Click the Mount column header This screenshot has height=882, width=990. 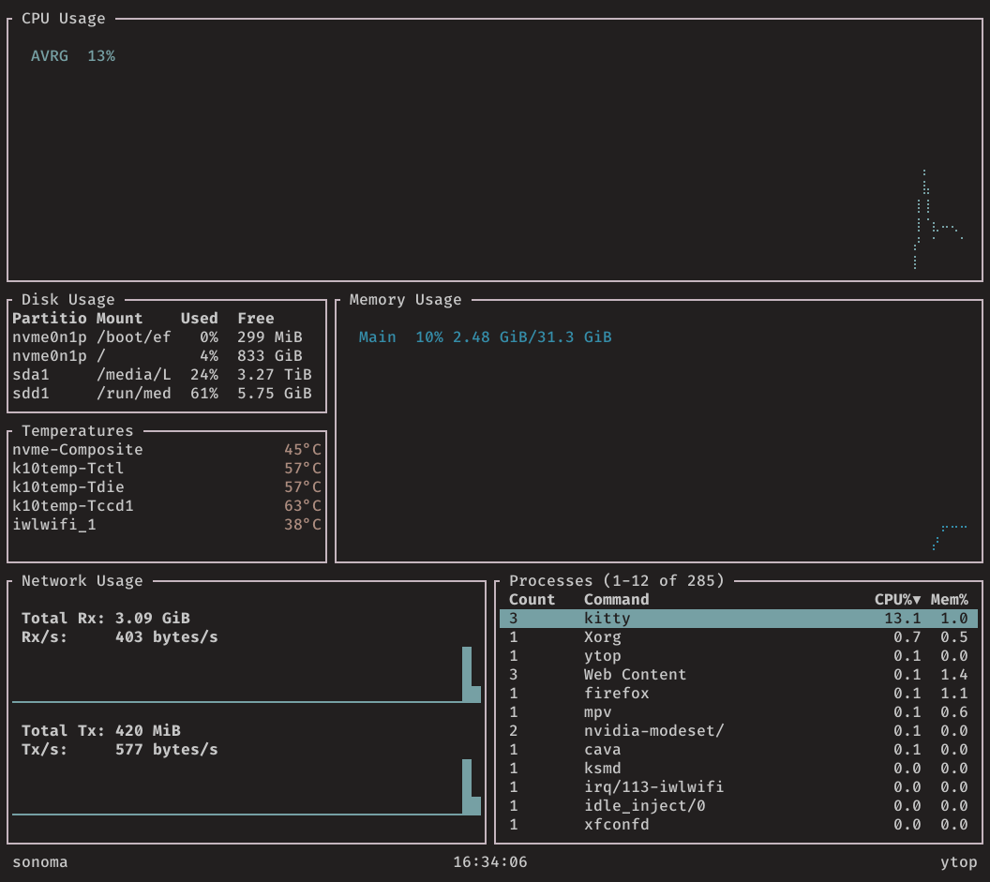(x=119, y=318)
